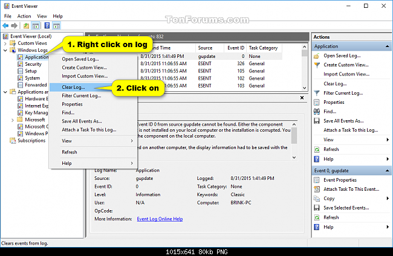The height and width of the screenshot is (256, 393).
Task: Click the Back arrow in the toolbar
Action: click(x=6, y=26)
